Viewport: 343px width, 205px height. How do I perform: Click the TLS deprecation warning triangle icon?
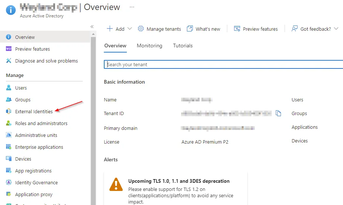click(116, 184)
